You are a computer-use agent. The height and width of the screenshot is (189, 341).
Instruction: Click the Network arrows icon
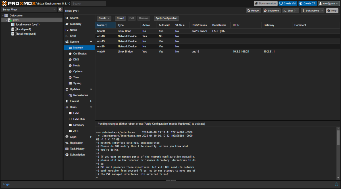pyautogui.click(x=70, y=48)
